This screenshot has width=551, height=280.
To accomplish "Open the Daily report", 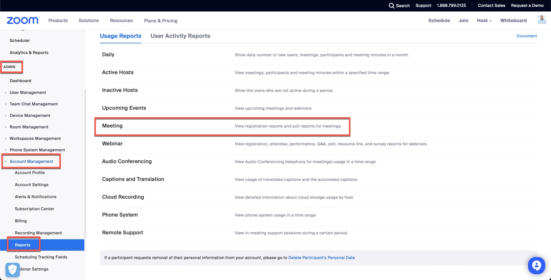I will [108, 55].
